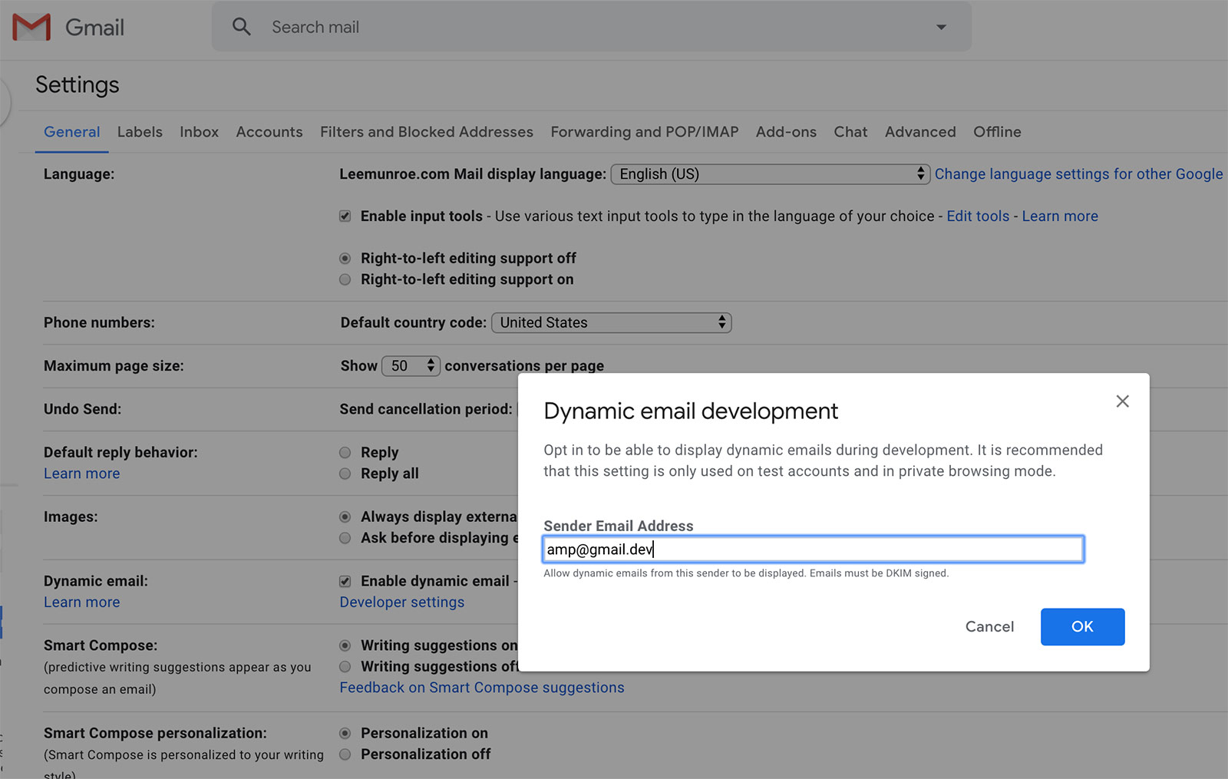Expand the Default country code dropdown
Screen dimensions: 1228x779
[x=611, y=323]
